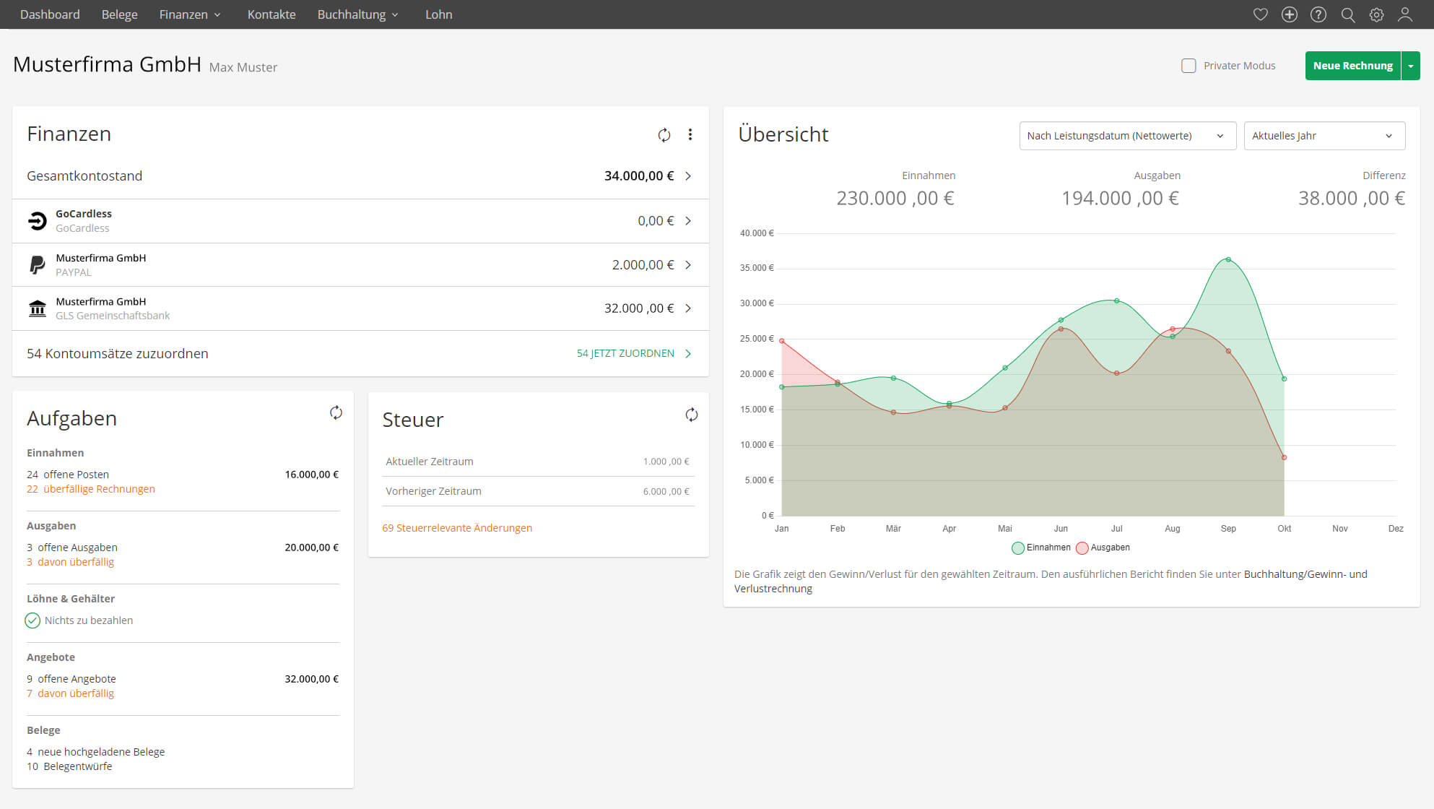Switch to the Kontakte section
Image resolution: width=1434 pixels, height=809 pixels.
pyautogui.click(x=271, y=14)
